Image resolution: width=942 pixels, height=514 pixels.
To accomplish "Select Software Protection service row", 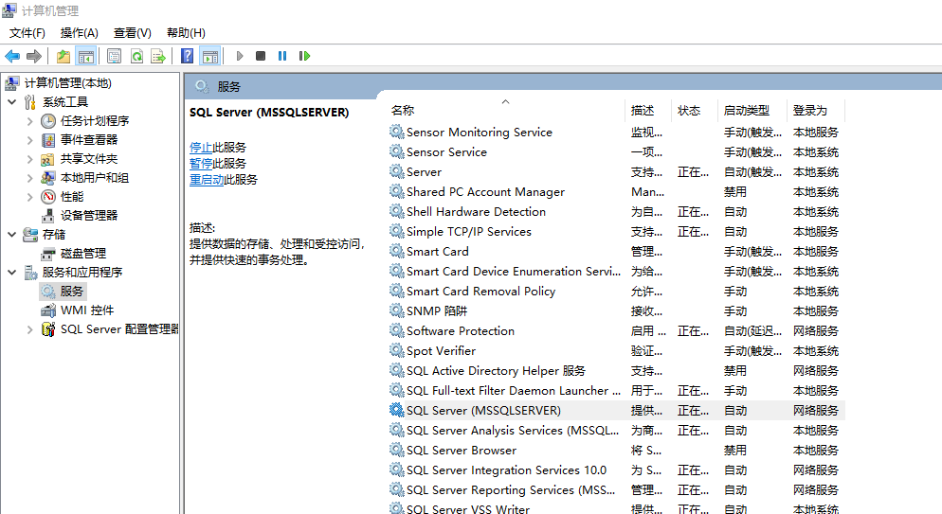I will pyautogui.click(x=616, y=330).
